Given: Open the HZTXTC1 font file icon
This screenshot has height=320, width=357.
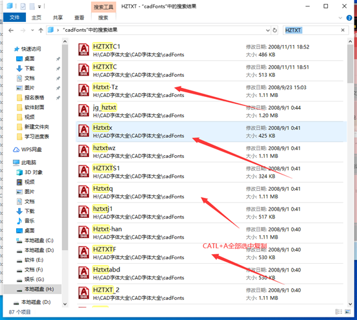Looking at the screenshot, I should 84,50.
